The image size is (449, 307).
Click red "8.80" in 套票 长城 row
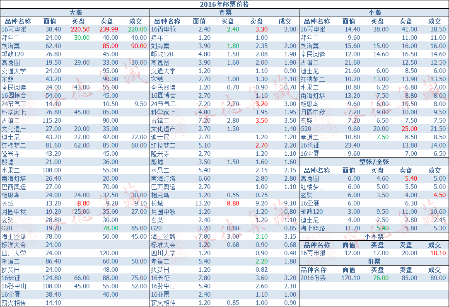click(x=233, y=203)
